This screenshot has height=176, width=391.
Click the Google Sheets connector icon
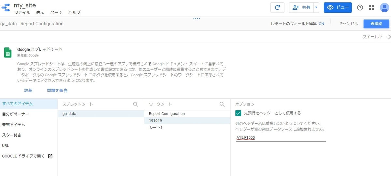point(7,52)
